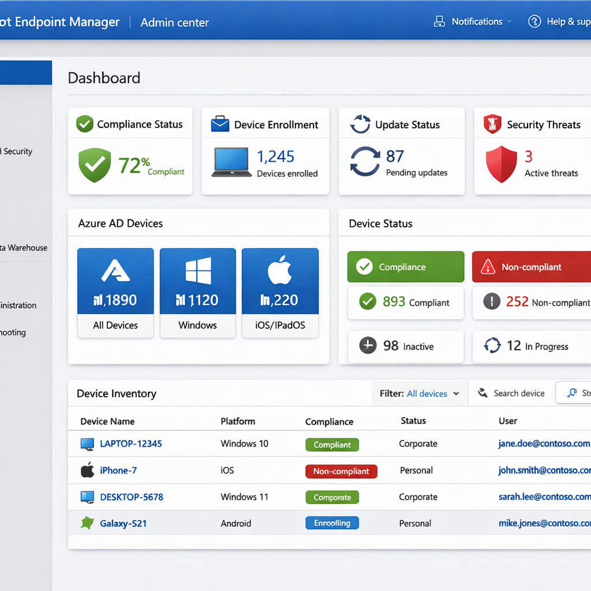Click the red Non-compliant status button
Viewport: 591px width, 591px height.
pos(532,267)
